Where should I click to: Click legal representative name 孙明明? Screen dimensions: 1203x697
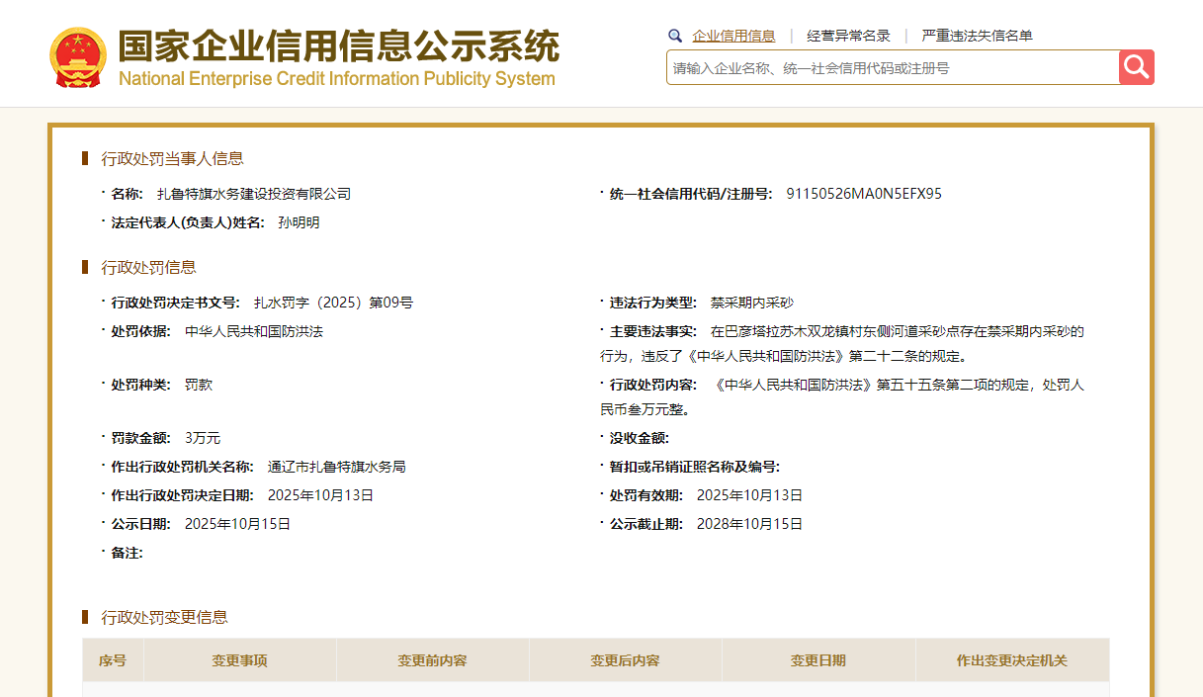(299, 222)
